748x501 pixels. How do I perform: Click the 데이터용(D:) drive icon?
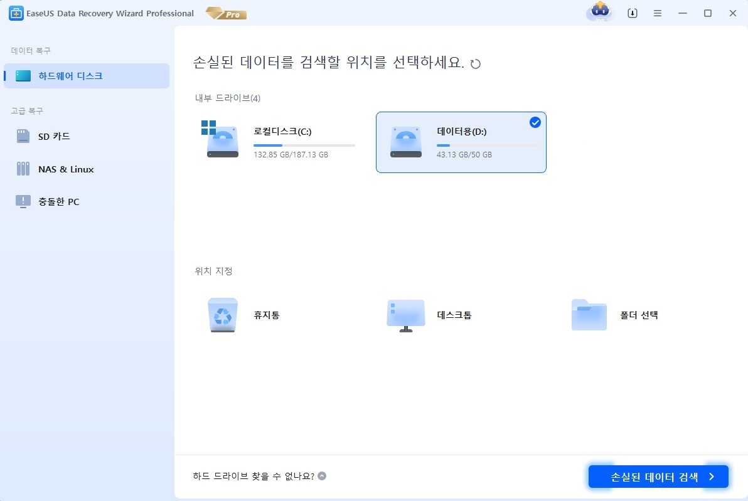(405, 142)
